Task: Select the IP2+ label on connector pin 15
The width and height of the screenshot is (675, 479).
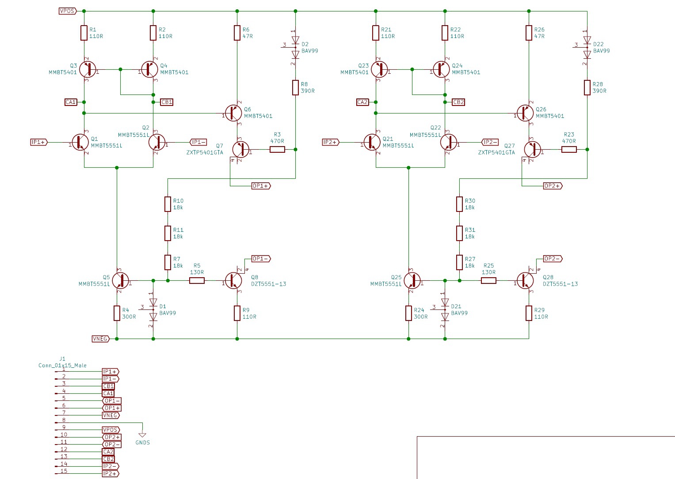Action: (111, 474)
